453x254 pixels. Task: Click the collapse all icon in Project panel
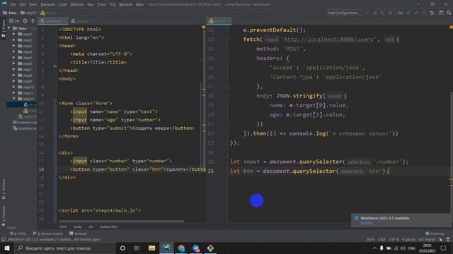(33, 21)
